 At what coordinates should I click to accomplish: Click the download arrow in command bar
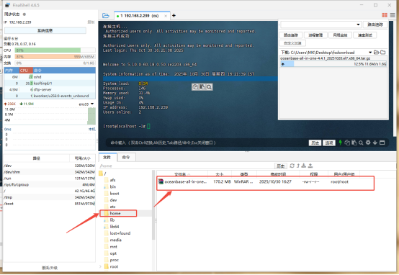pyautogui.click(x=375, y=143)
